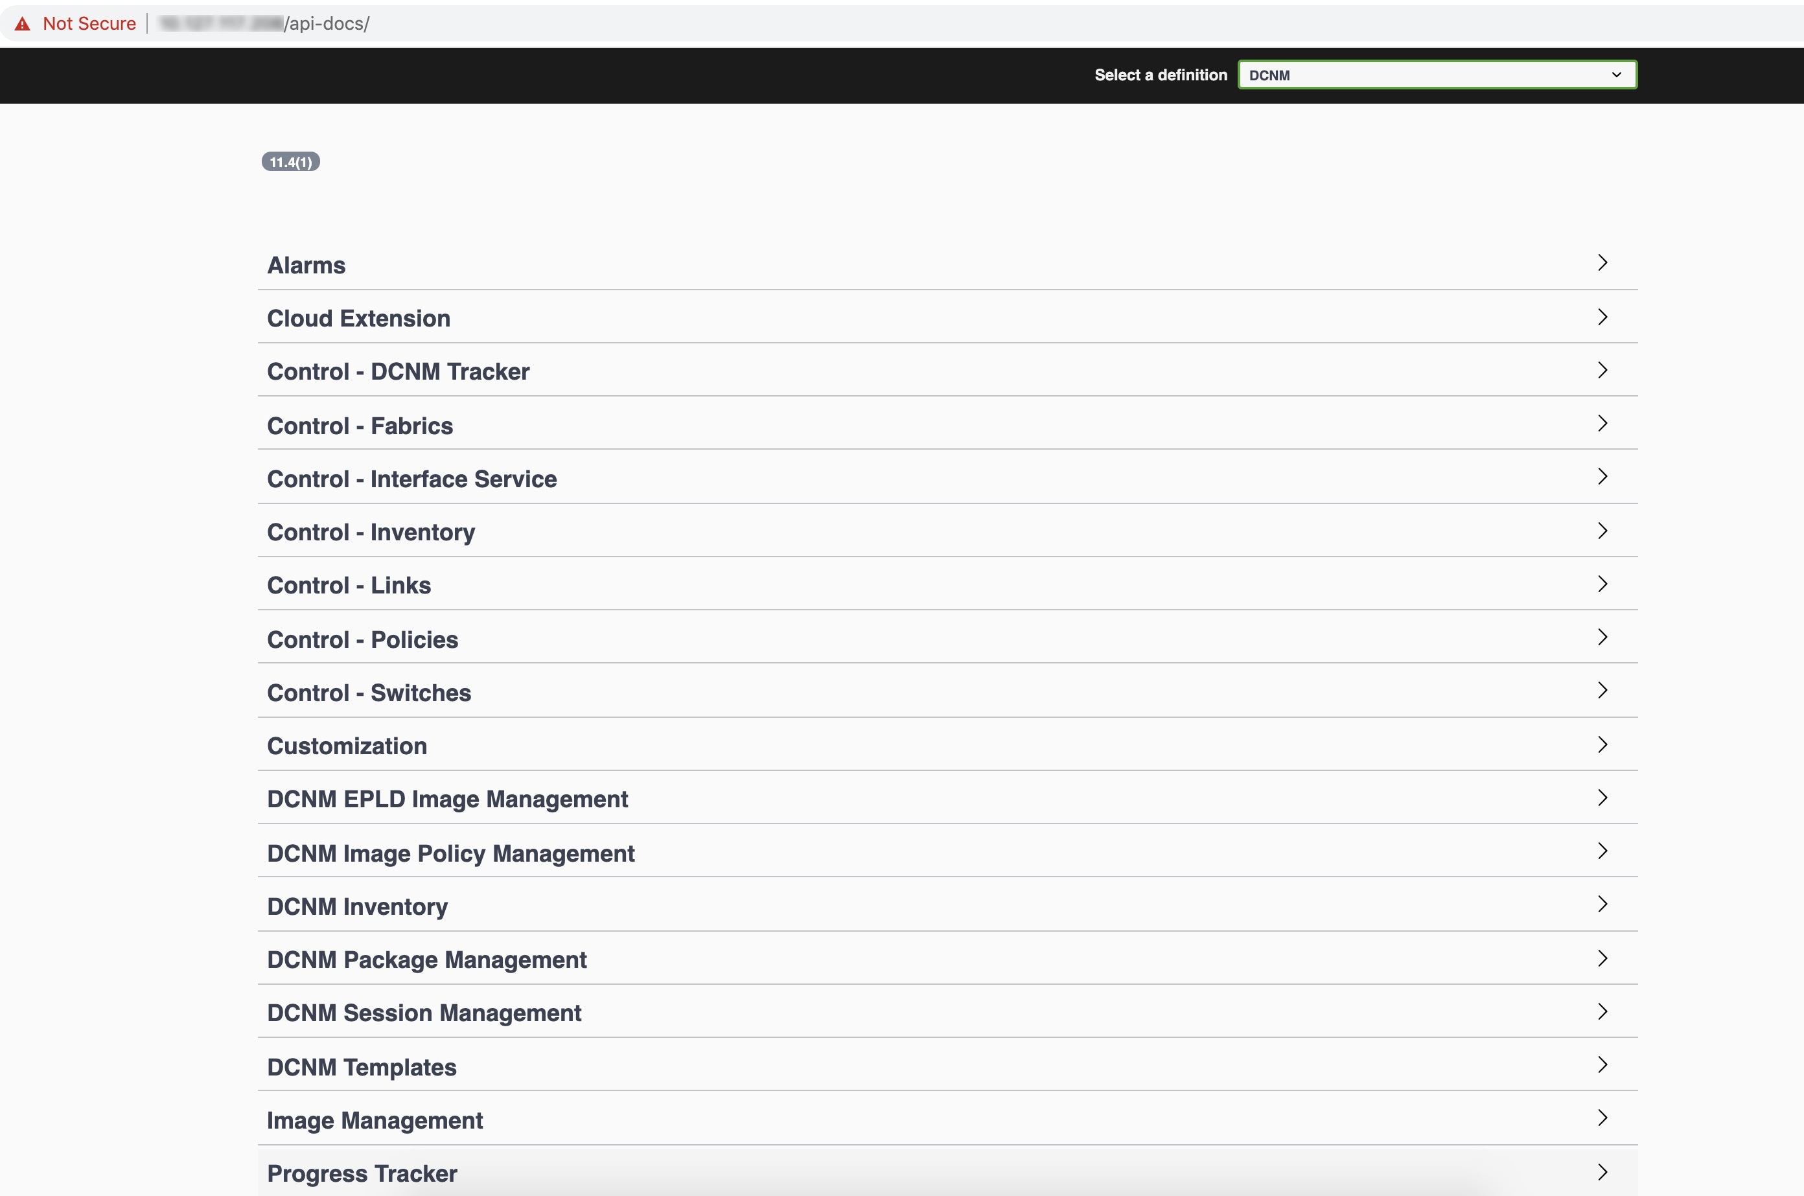Expand DCNM Package Management chevron
Viewport: 1804px width, 1196px height.
pos(1602,959)
